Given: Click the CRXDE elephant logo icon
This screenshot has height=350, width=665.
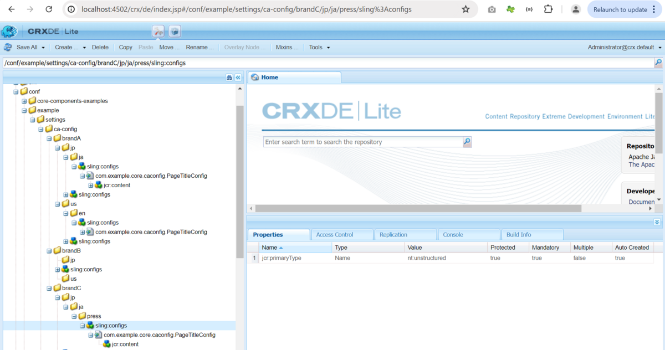Looking at the screenshot, I should point(9,32).
